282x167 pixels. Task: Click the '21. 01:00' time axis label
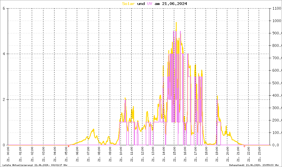[20, 154]
